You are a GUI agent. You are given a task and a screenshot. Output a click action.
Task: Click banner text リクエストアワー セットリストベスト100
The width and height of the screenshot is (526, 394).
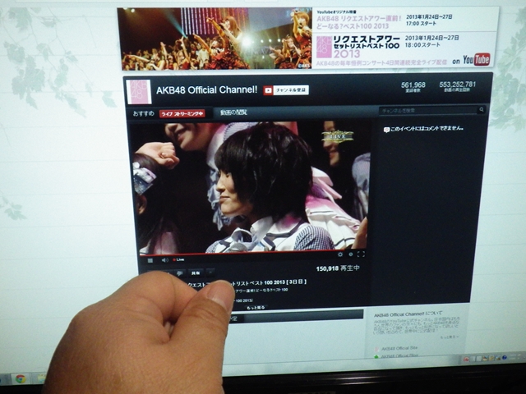[x=367, y=43]
